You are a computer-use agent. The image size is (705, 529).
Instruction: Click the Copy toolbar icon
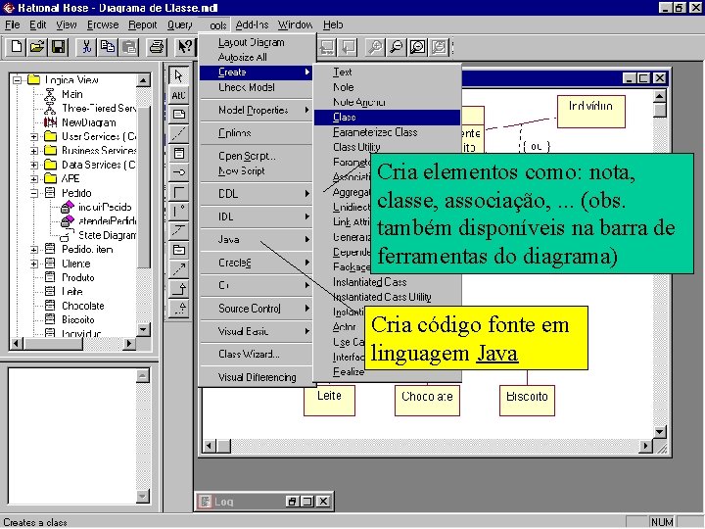(x=108, y=47)
